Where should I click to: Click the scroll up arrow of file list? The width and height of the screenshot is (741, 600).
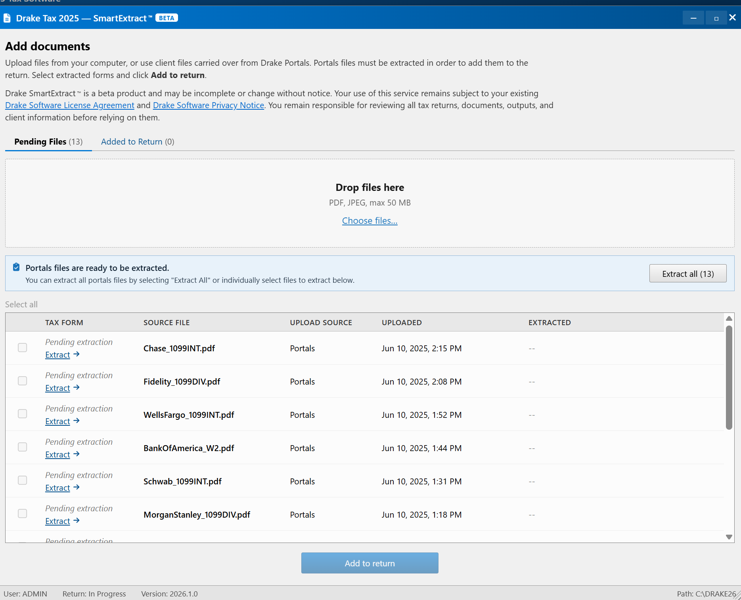coord(729,318)
